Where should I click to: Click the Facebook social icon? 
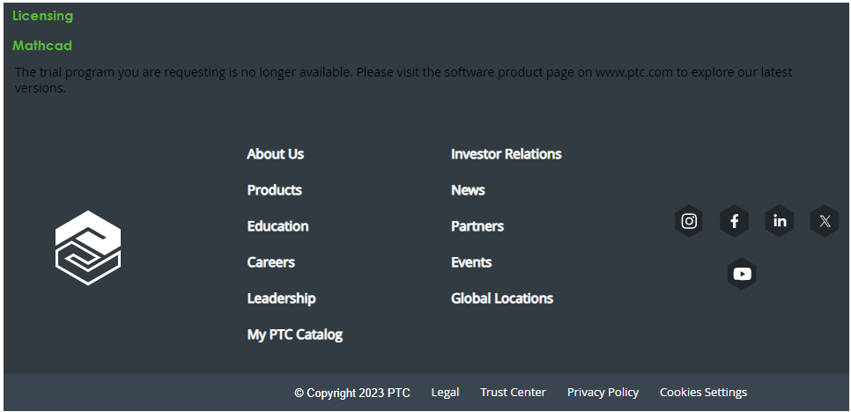(x=734, y=221)
